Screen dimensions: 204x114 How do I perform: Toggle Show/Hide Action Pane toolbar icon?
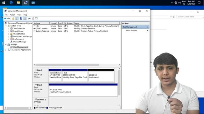pos(25,18)
